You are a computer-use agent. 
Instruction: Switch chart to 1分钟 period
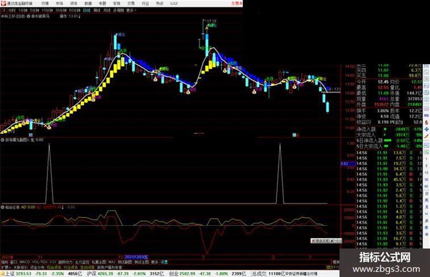tap(23, 10)
